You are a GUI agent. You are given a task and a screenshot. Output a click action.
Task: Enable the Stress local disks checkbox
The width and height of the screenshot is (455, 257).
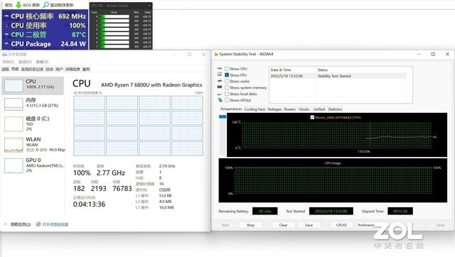227,94
